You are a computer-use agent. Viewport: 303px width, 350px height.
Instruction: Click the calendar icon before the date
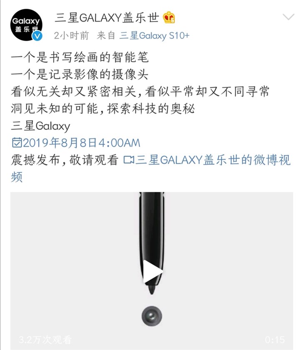(17, 143)
